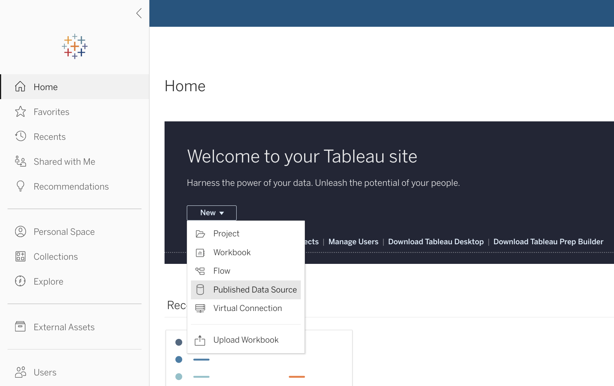Open Favorites via the star icon
Screen dimensions: 614x386
pos(20,111)
